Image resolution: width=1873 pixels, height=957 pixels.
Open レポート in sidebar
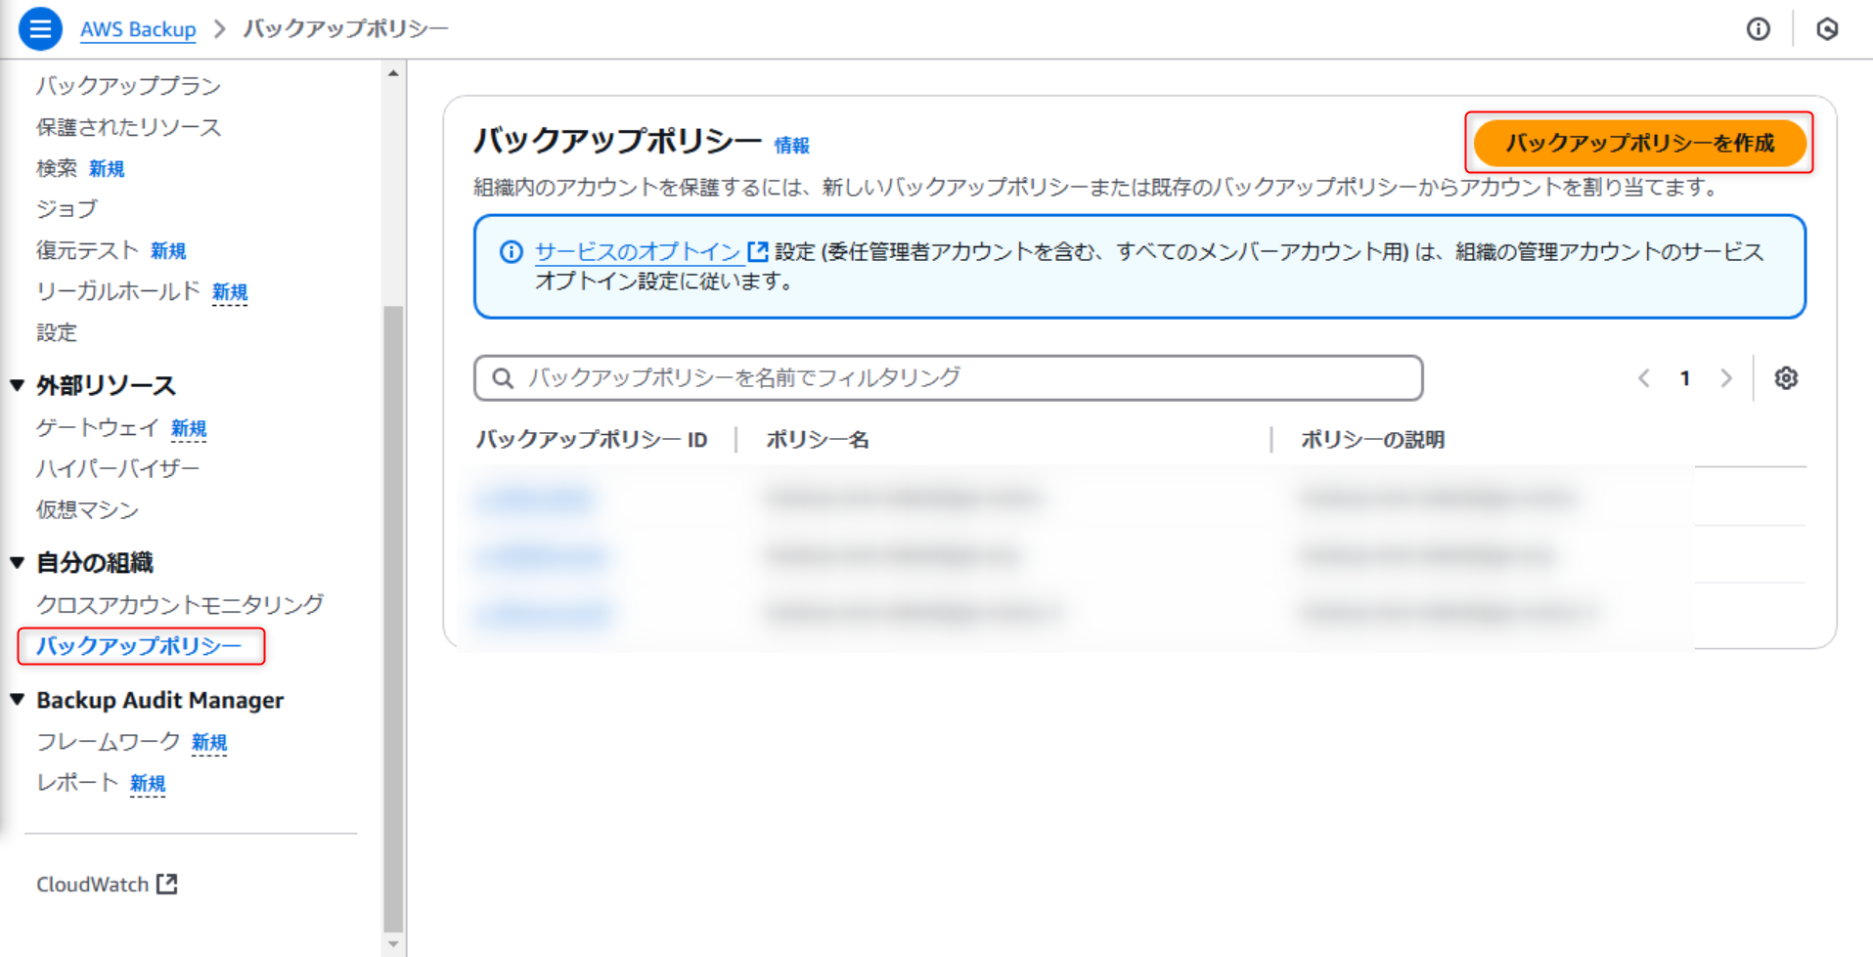(77, 783)
